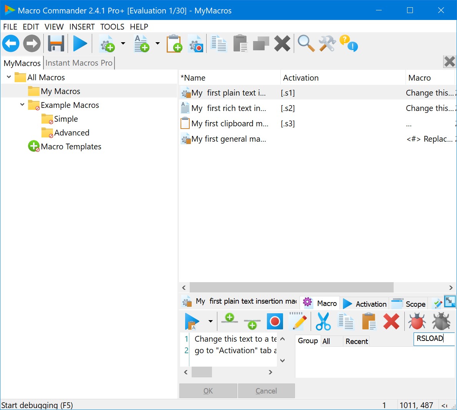The width and height of the screenshot is (457, 410).
Task: Collapse the All Macros tree node
Action: click(9, 77)
